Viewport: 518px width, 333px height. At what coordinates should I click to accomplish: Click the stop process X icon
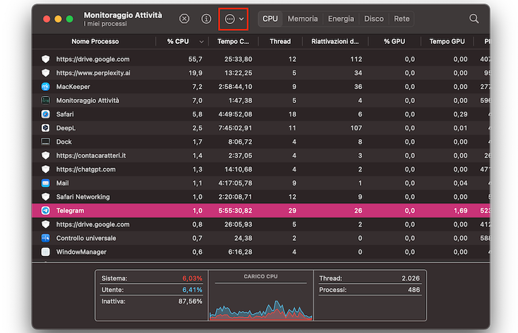[184, 19]
